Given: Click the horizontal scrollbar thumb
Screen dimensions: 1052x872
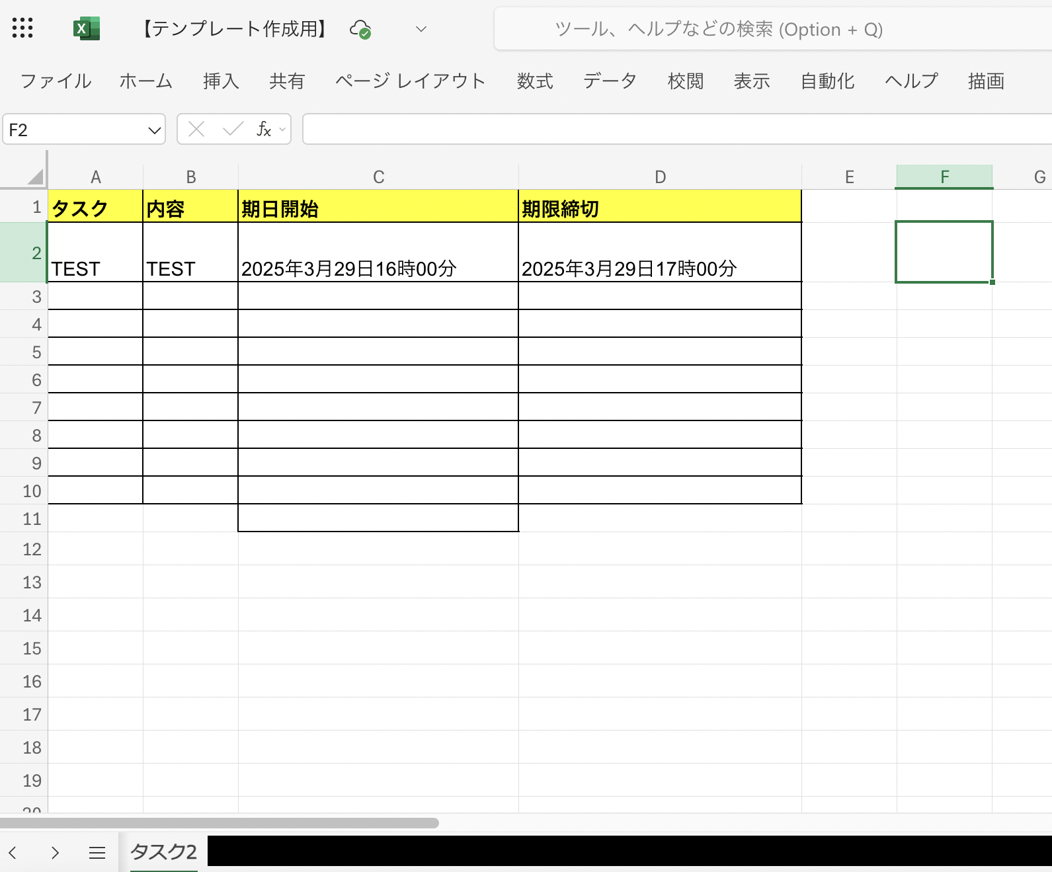Looking at the screenshot, I should [219, 823].
